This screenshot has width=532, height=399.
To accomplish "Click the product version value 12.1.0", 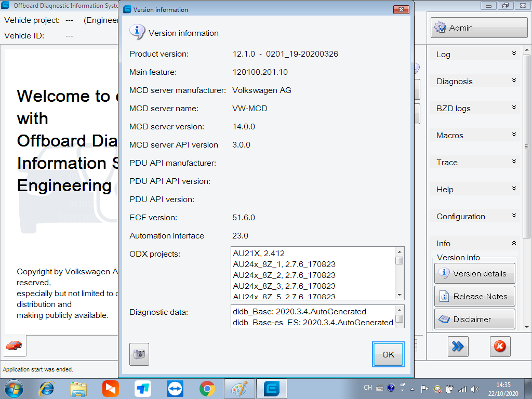I will [x=285, y=54].
